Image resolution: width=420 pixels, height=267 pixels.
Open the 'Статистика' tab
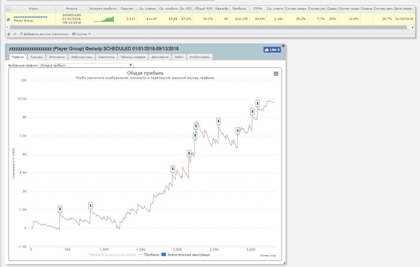pos(106,57)
